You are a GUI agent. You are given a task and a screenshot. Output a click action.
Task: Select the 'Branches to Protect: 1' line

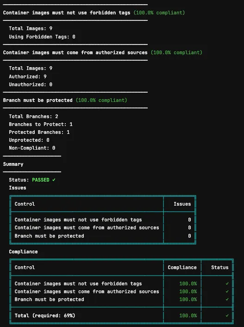coord(41,124)
